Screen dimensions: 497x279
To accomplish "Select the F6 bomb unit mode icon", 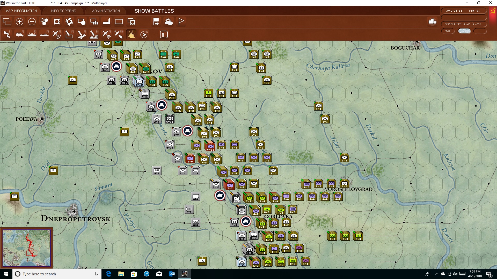I will pyautogui.click(x=69, y=34).
